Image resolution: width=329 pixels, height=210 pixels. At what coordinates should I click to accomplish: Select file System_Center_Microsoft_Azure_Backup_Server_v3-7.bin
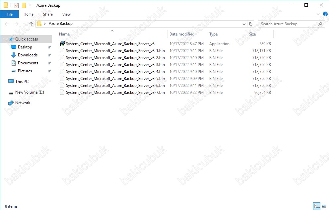click(x=115, y=92)
